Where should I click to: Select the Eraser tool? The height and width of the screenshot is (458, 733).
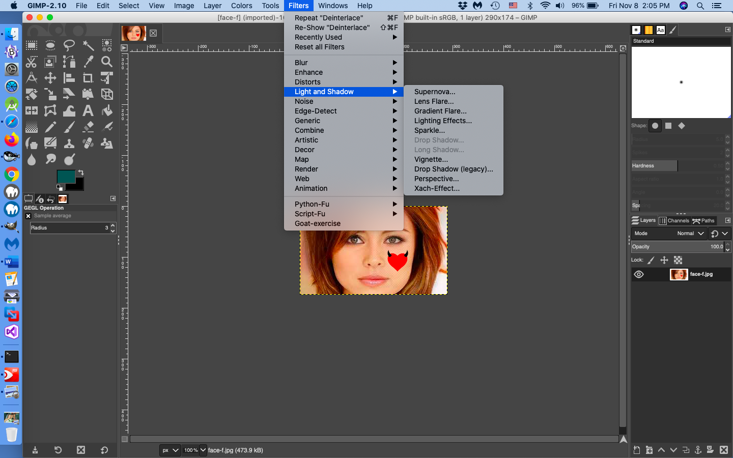(x=88, y=127)
